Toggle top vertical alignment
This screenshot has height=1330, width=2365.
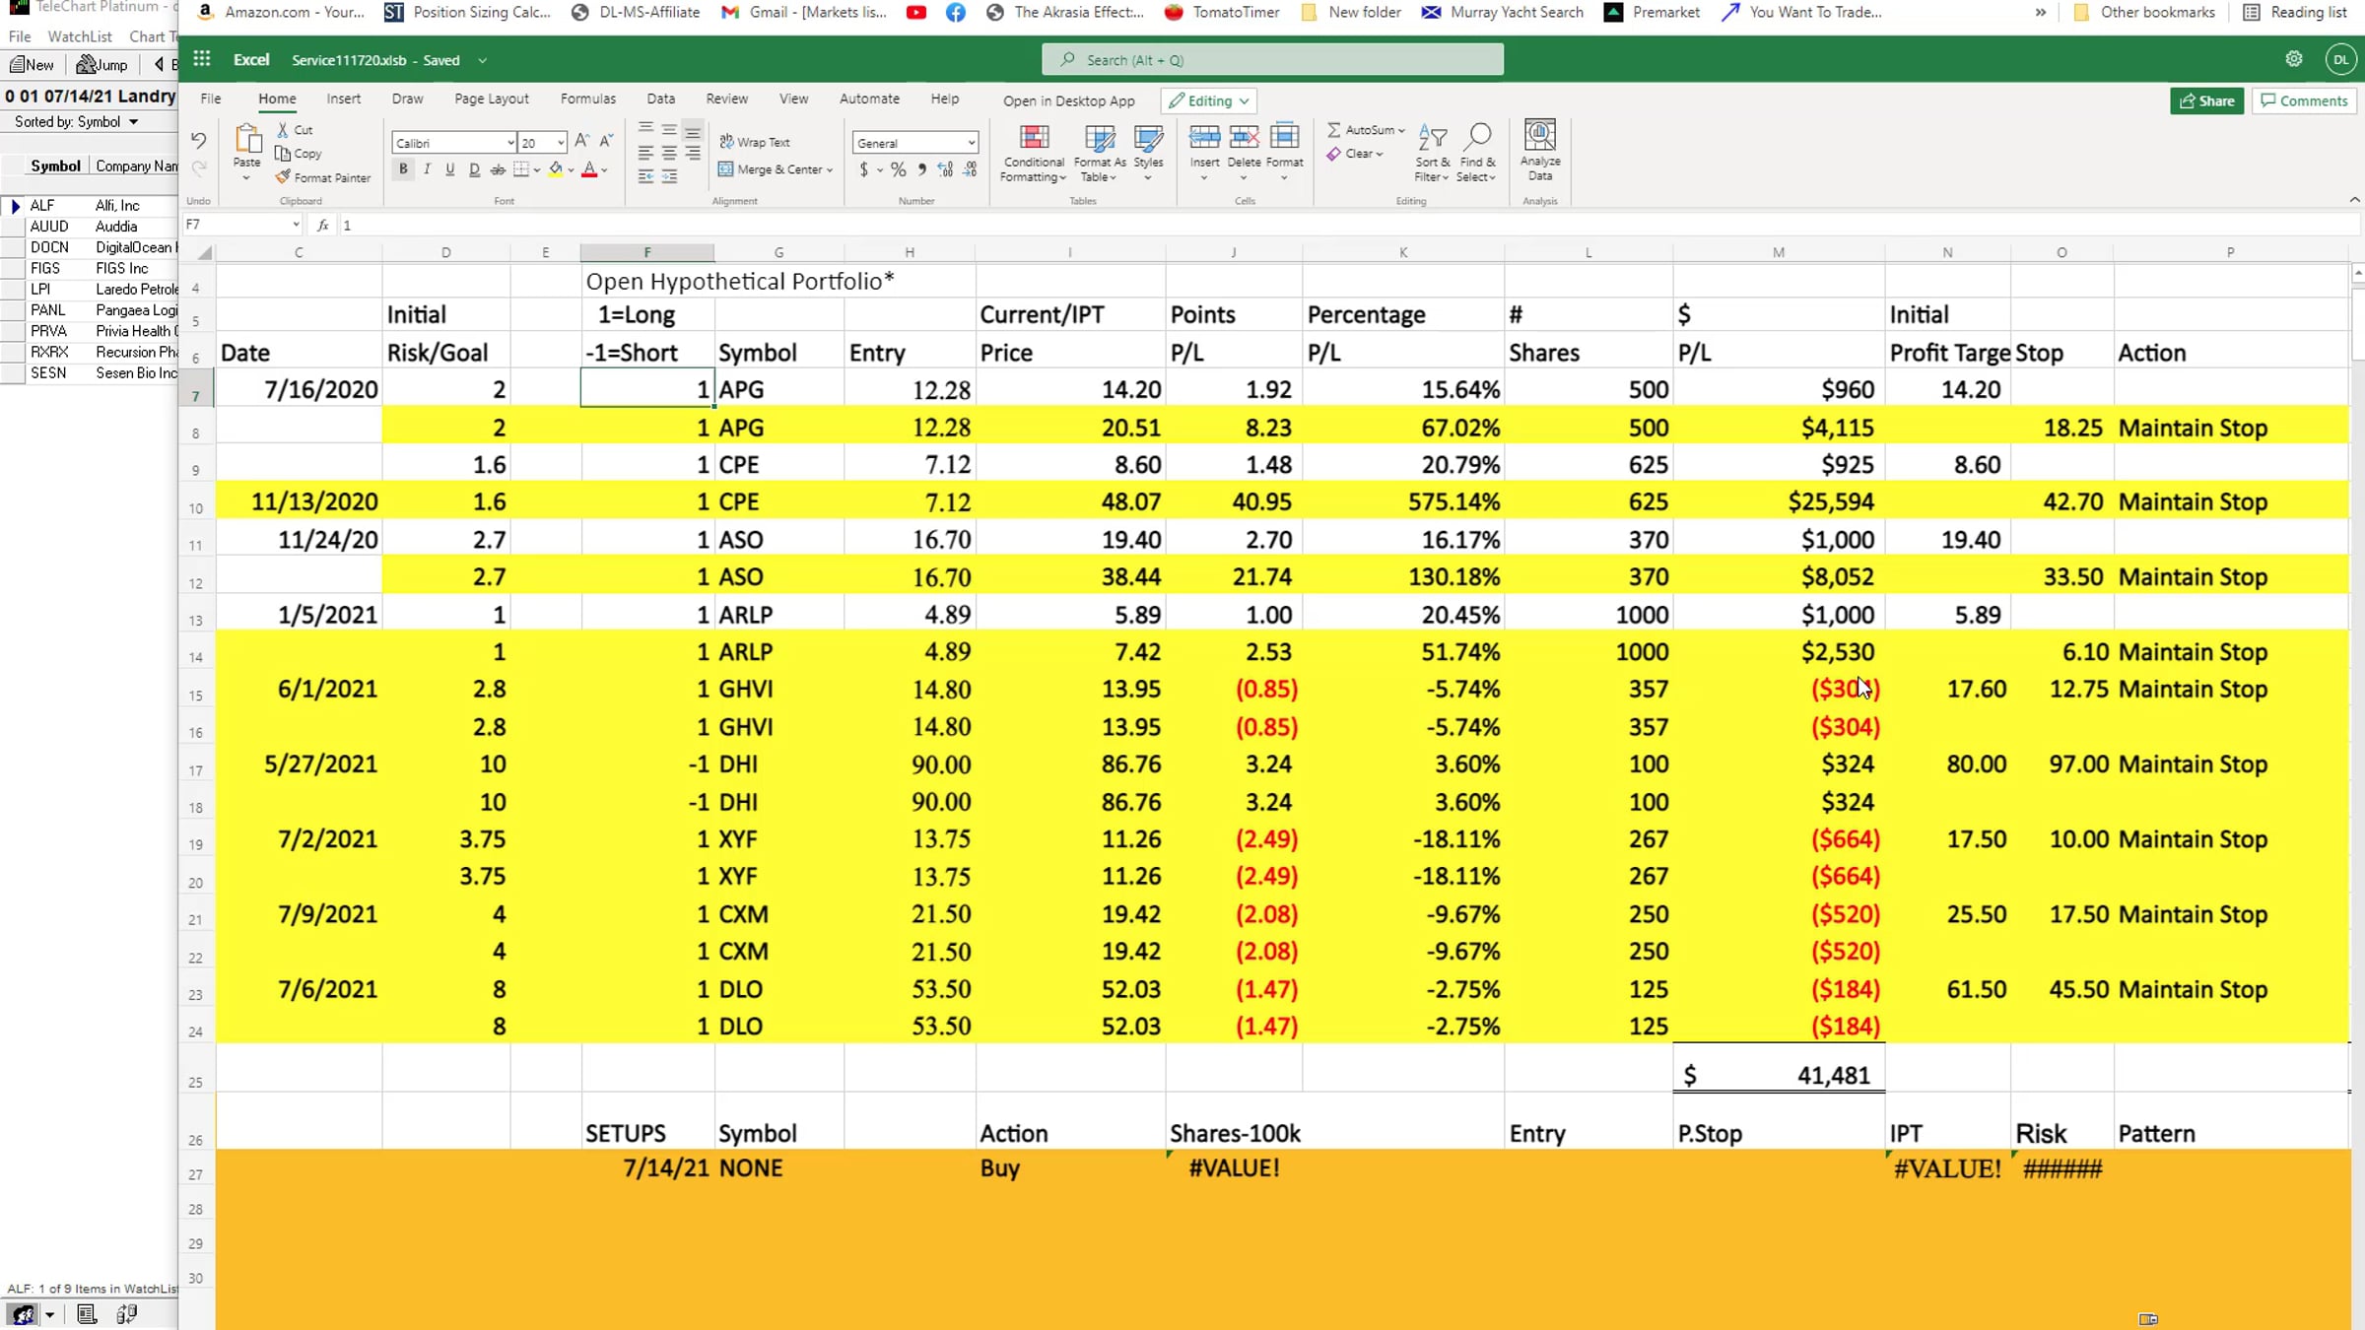[645, 129]
